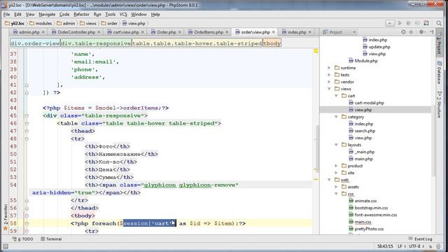The image size is (448, 252).
Task: Click the views breadcrumb folder
Action: 88,23
